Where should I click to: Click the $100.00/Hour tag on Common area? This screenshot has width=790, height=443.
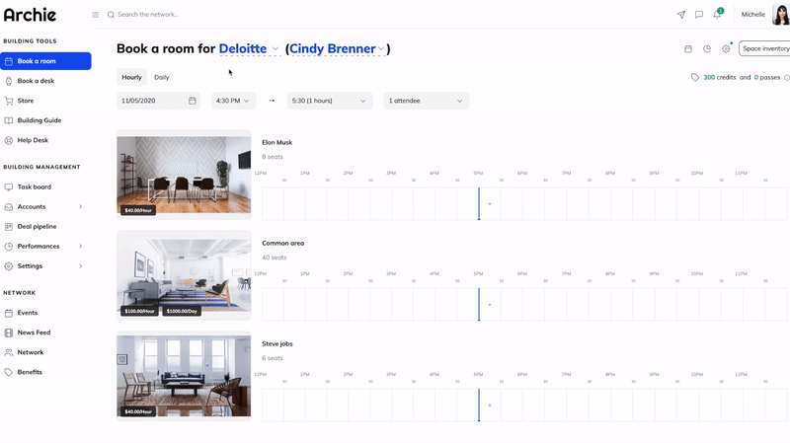[x=139, y=311]
